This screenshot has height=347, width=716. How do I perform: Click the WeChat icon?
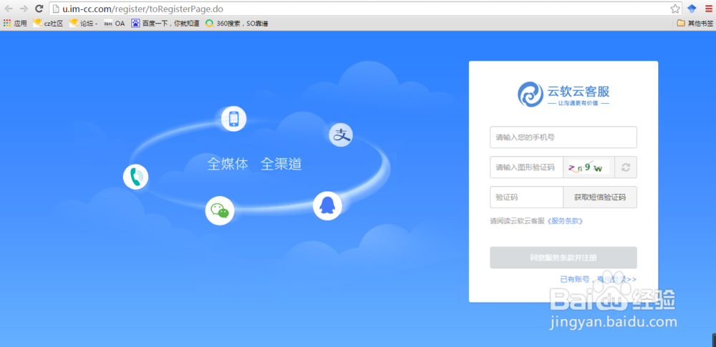click(220, 210)
